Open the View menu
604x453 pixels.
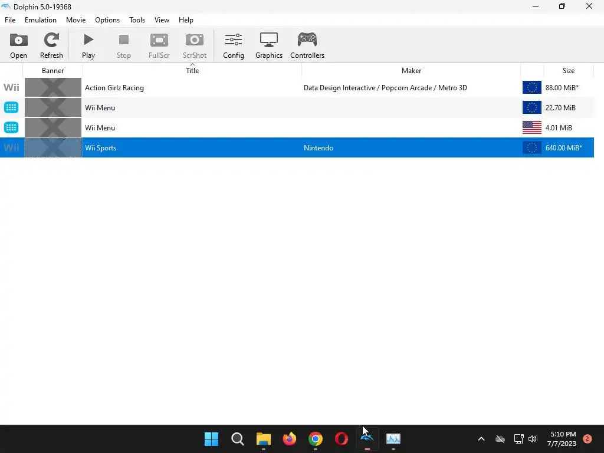click(162, 20)
